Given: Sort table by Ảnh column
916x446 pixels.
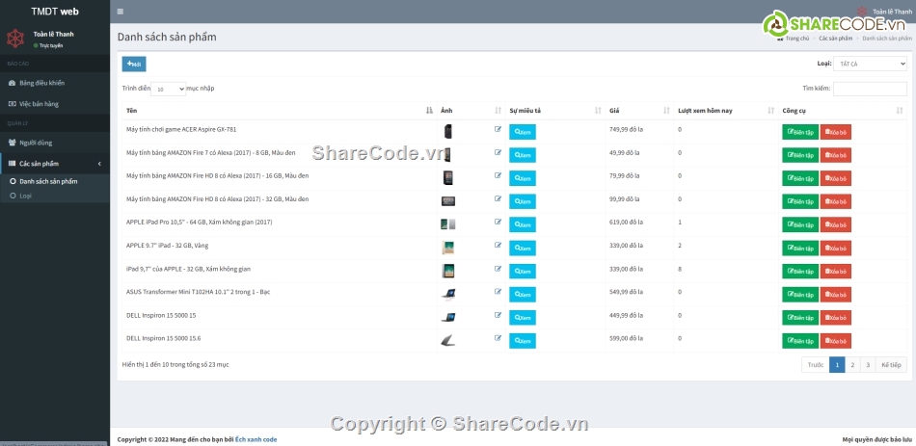Looking at the screenshot, I should pyautogui.click(x=471, y=111).
